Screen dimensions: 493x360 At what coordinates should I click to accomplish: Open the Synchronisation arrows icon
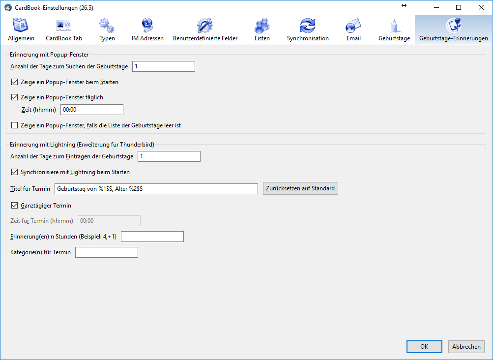pos(308,25)
